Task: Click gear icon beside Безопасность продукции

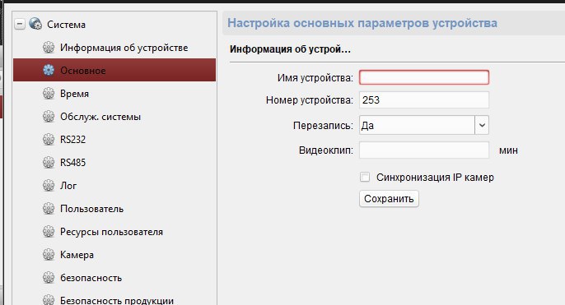Action: 49,300
